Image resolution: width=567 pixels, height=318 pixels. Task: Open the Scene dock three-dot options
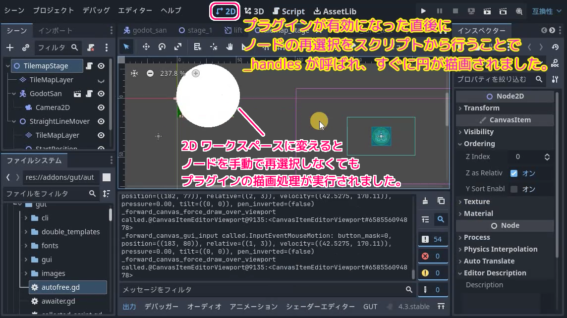coord(106,48)
